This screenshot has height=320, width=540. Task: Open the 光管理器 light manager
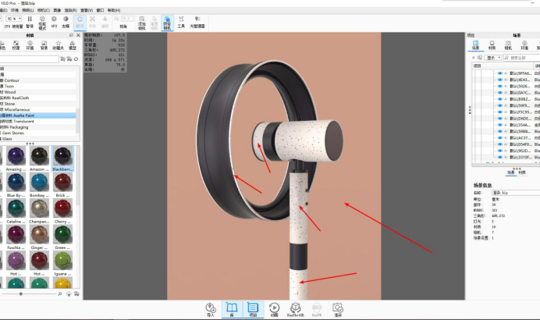tap(197, 22)
